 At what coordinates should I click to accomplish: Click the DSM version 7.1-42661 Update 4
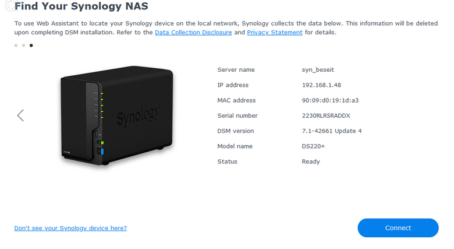click(x=332, y=131)
